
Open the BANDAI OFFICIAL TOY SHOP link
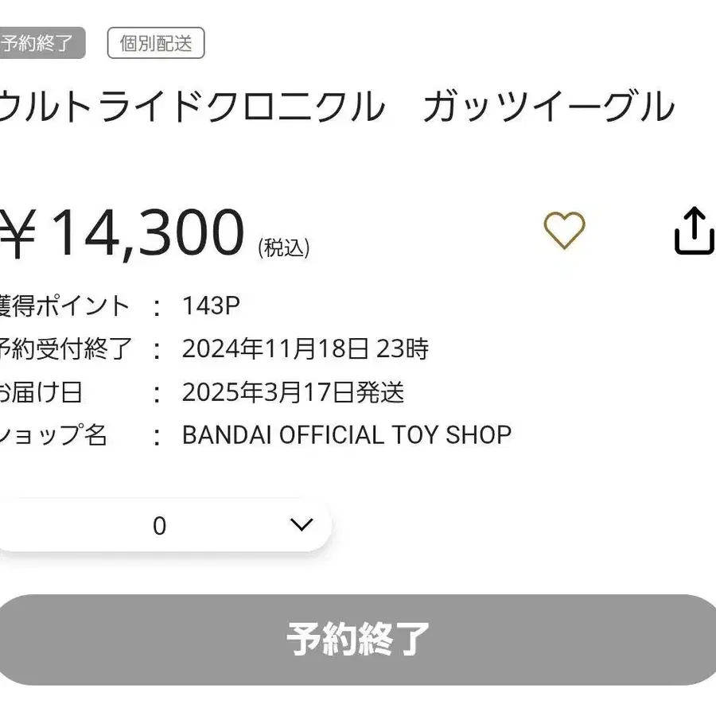[x=347, y=434]
